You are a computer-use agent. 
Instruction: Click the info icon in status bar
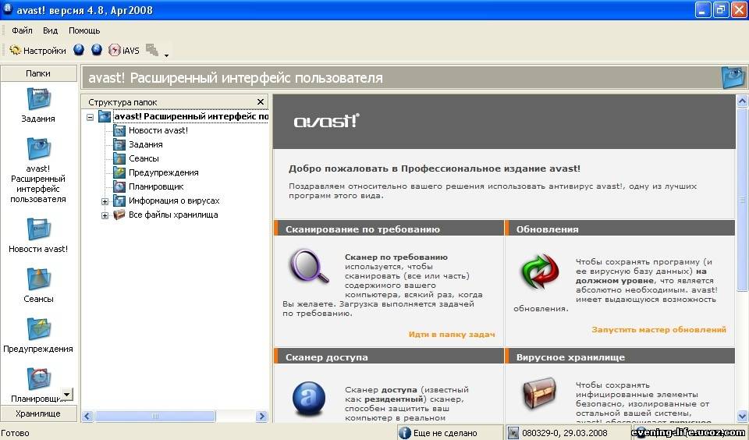click(404, 433)
